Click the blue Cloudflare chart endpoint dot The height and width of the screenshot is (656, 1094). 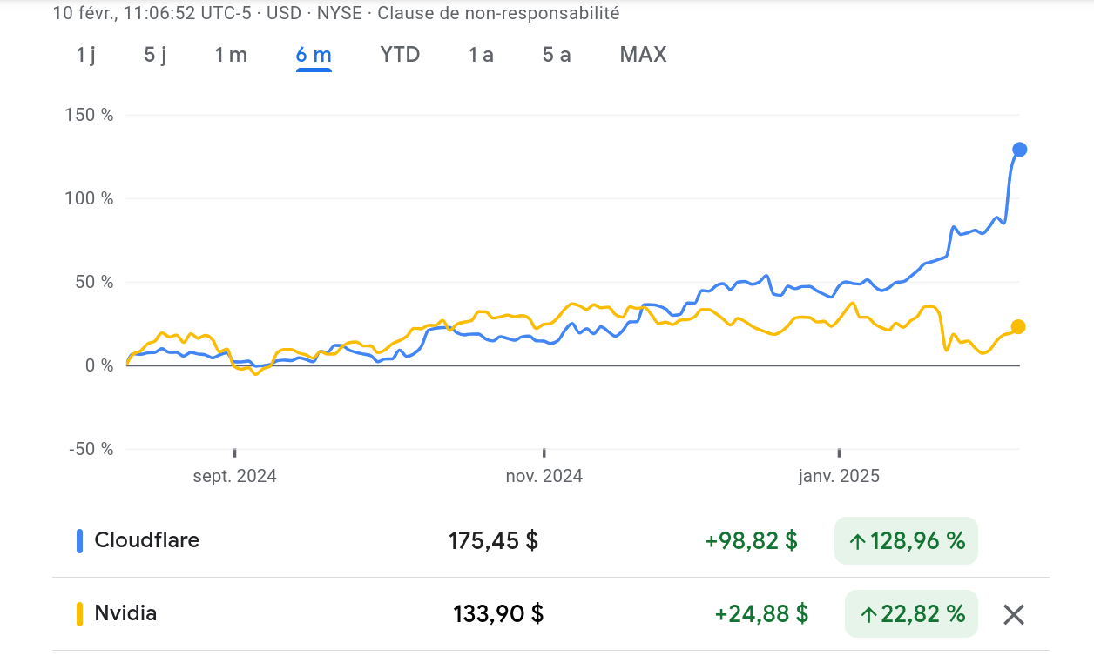click(1019, 150)
